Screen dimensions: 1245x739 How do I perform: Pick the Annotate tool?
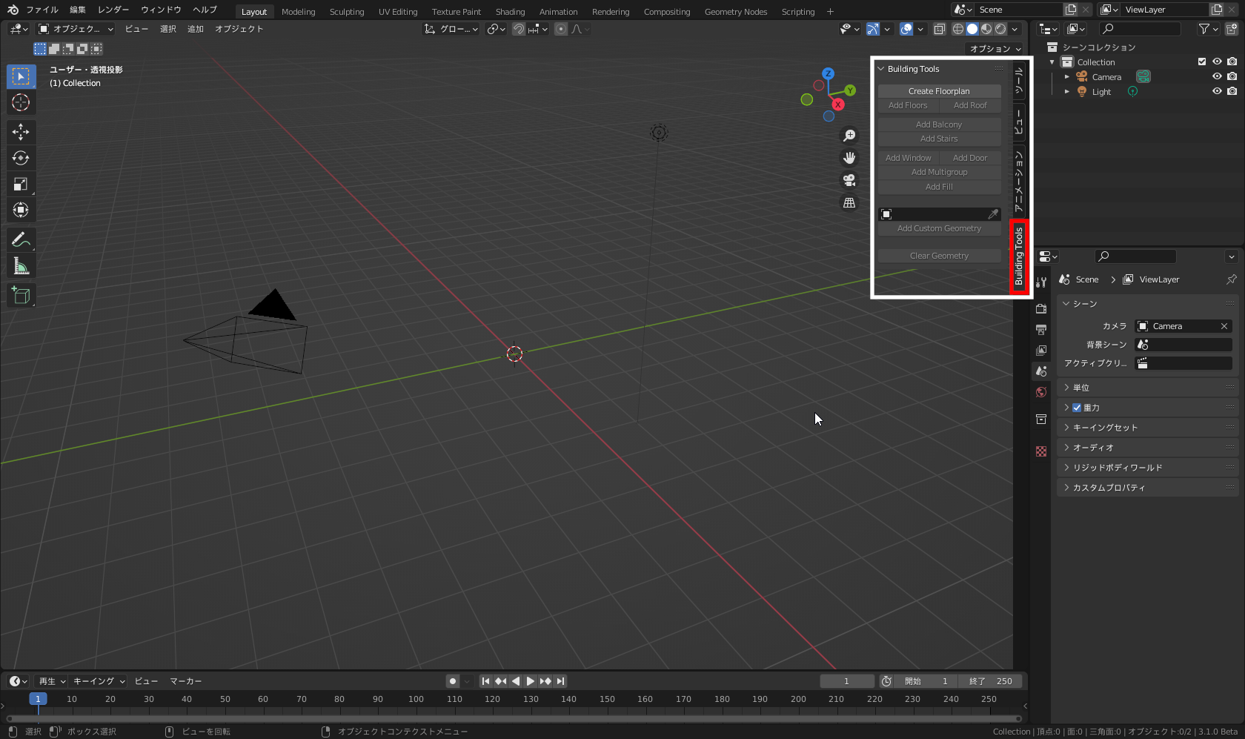tap(21, 239)
